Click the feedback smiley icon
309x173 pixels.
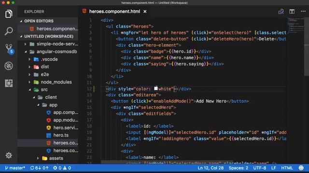click(x=301, y=168)
